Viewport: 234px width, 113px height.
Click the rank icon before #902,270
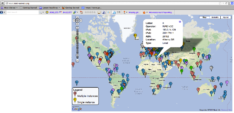coord(47,13)
